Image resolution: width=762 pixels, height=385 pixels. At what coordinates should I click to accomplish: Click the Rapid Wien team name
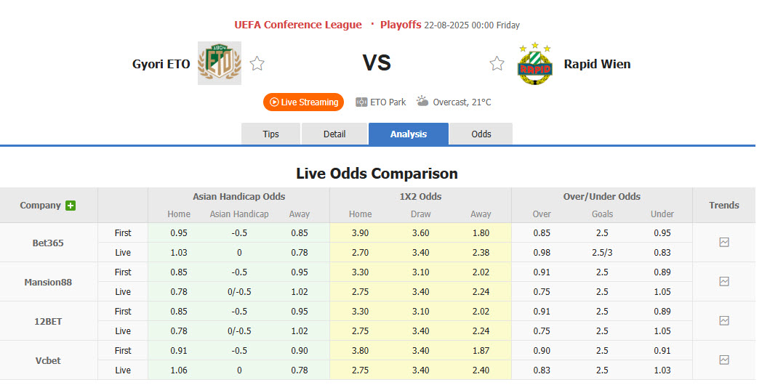pos(597,64)
